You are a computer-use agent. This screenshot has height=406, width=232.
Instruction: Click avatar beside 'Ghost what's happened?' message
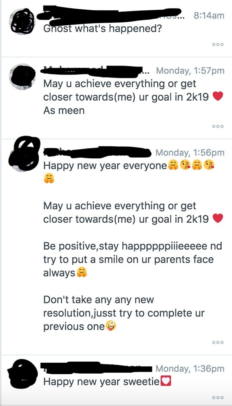click(x=22, y=22)
